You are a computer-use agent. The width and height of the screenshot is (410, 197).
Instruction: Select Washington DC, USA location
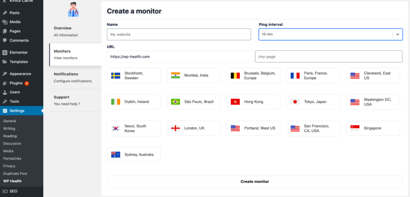click(373, 102)
